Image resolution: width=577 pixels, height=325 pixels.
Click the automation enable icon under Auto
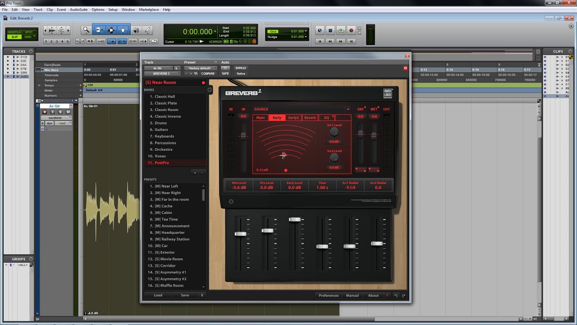pyautogui.click(x=225, y=68)
